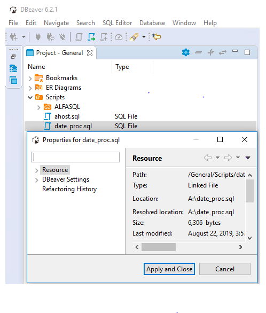
Task: Select date_proc.sql in project tree
Action: [73, 126]
